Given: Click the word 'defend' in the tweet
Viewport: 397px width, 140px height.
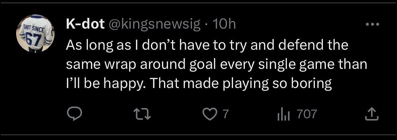Looking at the screenshot, I should pyautogui.click(x=297, y=45).
